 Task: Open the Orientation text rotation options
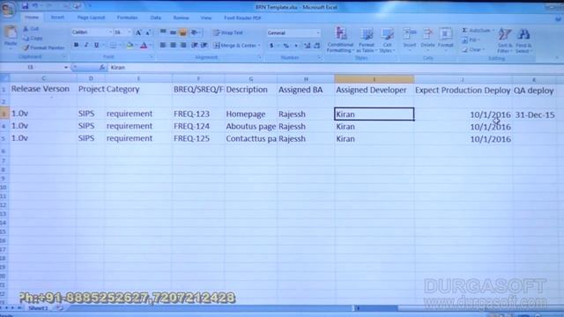point(195,33)
